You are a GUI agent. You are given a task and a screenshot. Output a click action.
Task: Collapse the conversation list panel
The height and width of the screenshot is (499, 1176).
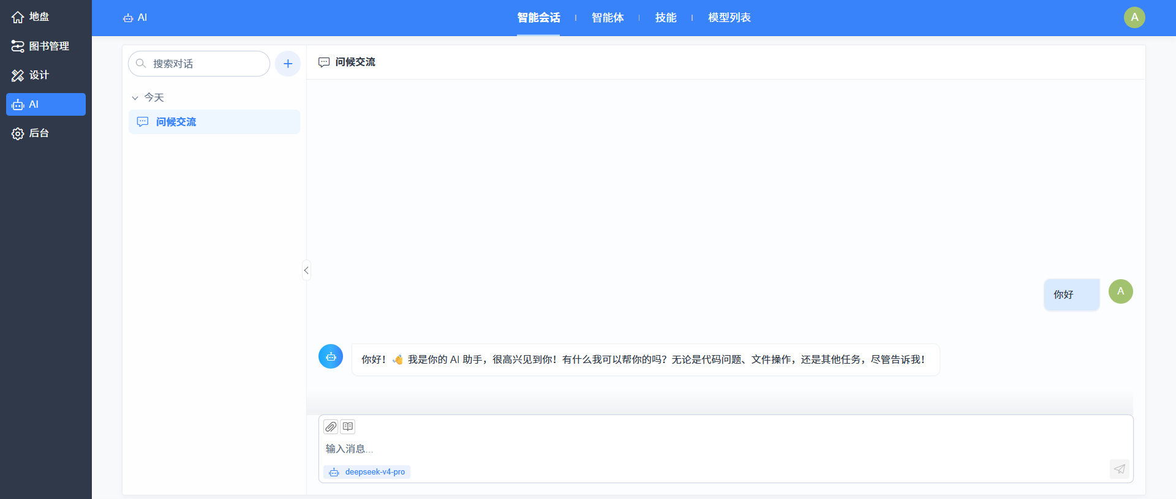[306, 270]
